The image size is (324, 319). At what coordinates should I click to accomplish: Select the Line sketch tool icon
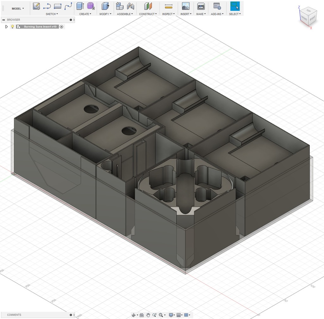point(47,6)
